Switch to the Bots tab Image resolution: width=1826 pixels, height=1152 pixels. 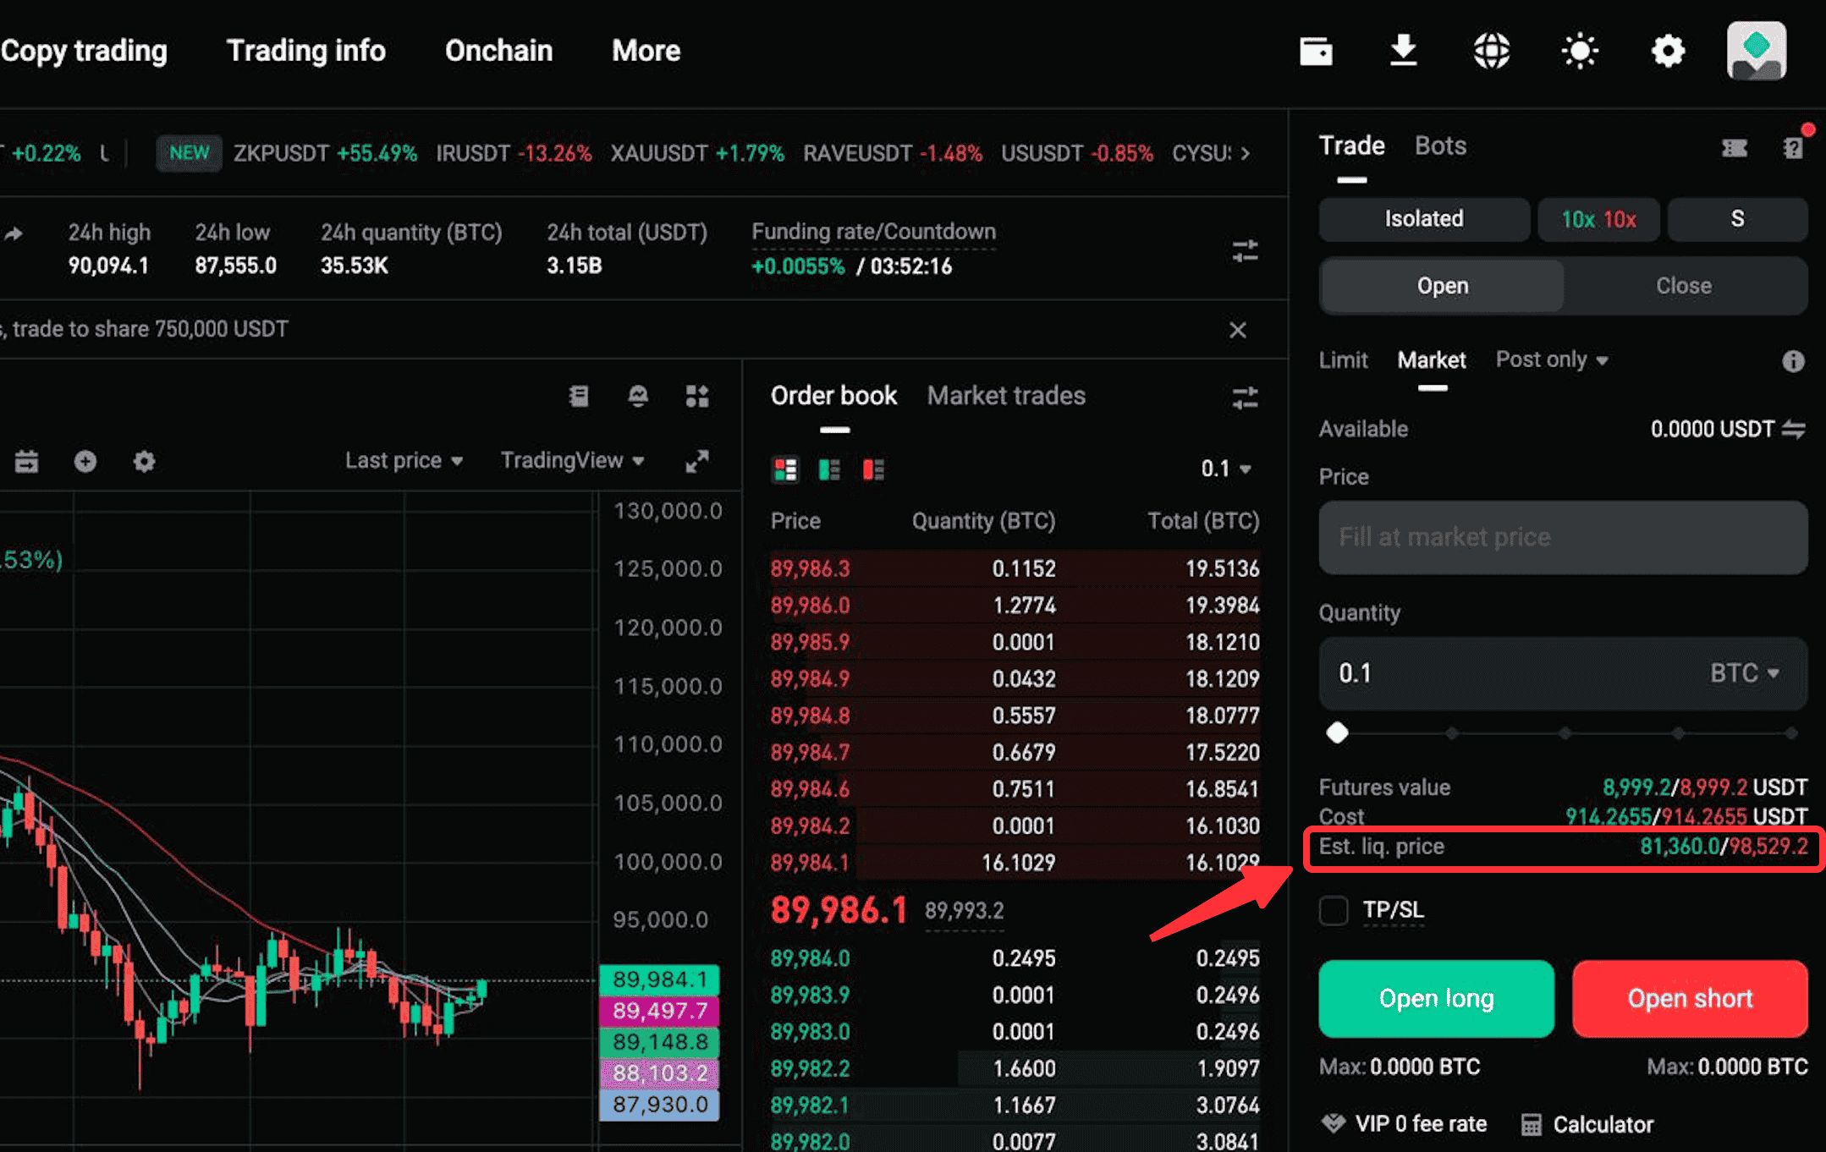coord(1439,145)
